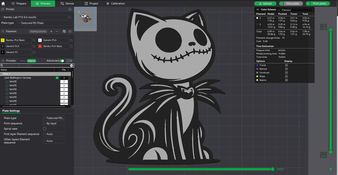This screenshot has width=338, height=175.
Task: Click the Process section icon
Action: click(3, 61)
